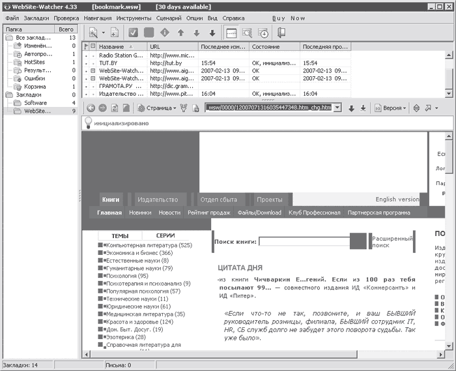
Task: Click the horizontal scrollbar of the web pane
Action: pyautogui.click(x=224, y=354)
